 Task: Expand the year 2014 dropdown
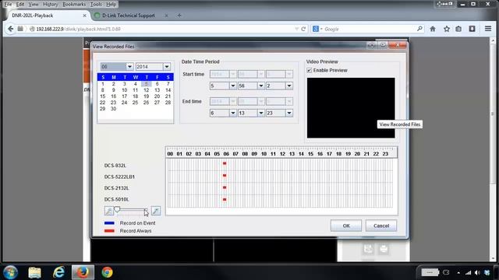[167, 67]
